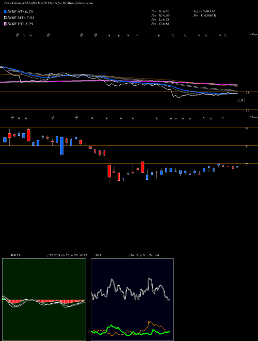
Task: Select the 'DOW PT: 8.29' legend label
Action: click(20, 24)
